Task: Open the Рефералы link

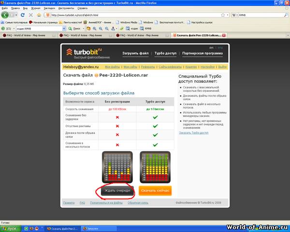Action: tap(148, 67)
